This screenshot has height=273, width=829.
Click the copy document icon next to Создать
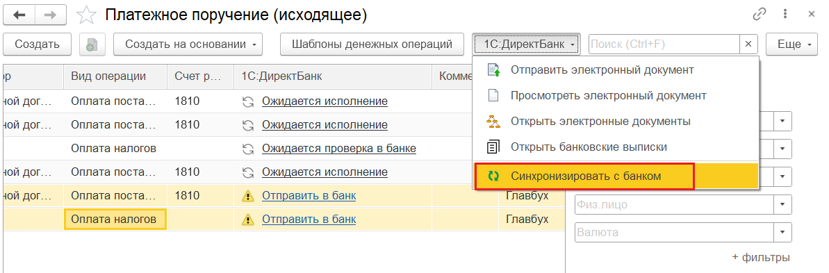[92, 45]
